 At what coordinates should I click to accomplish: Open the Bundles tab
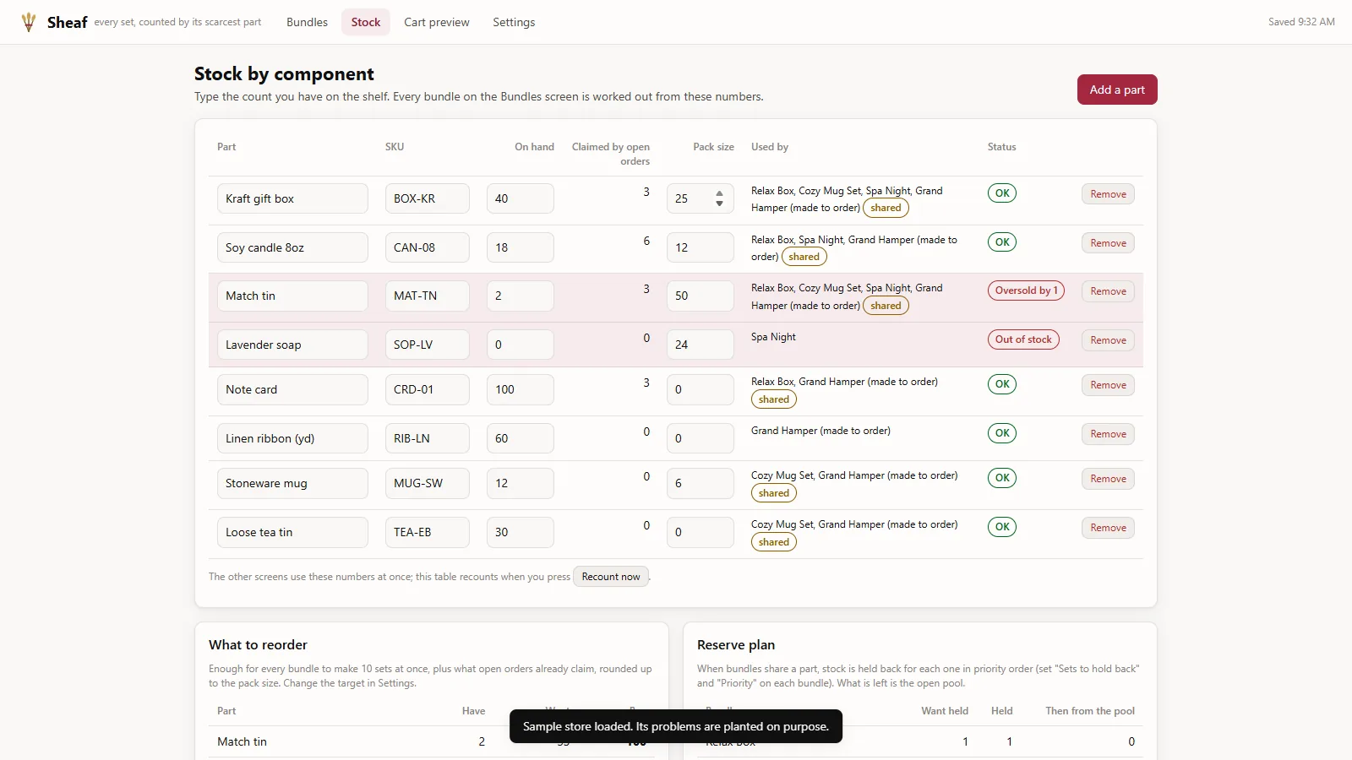pos(307,22)
